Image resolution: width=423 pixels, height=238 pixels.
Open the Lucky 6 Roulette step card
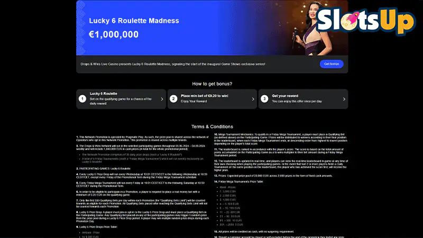click(x=121, y=99)
